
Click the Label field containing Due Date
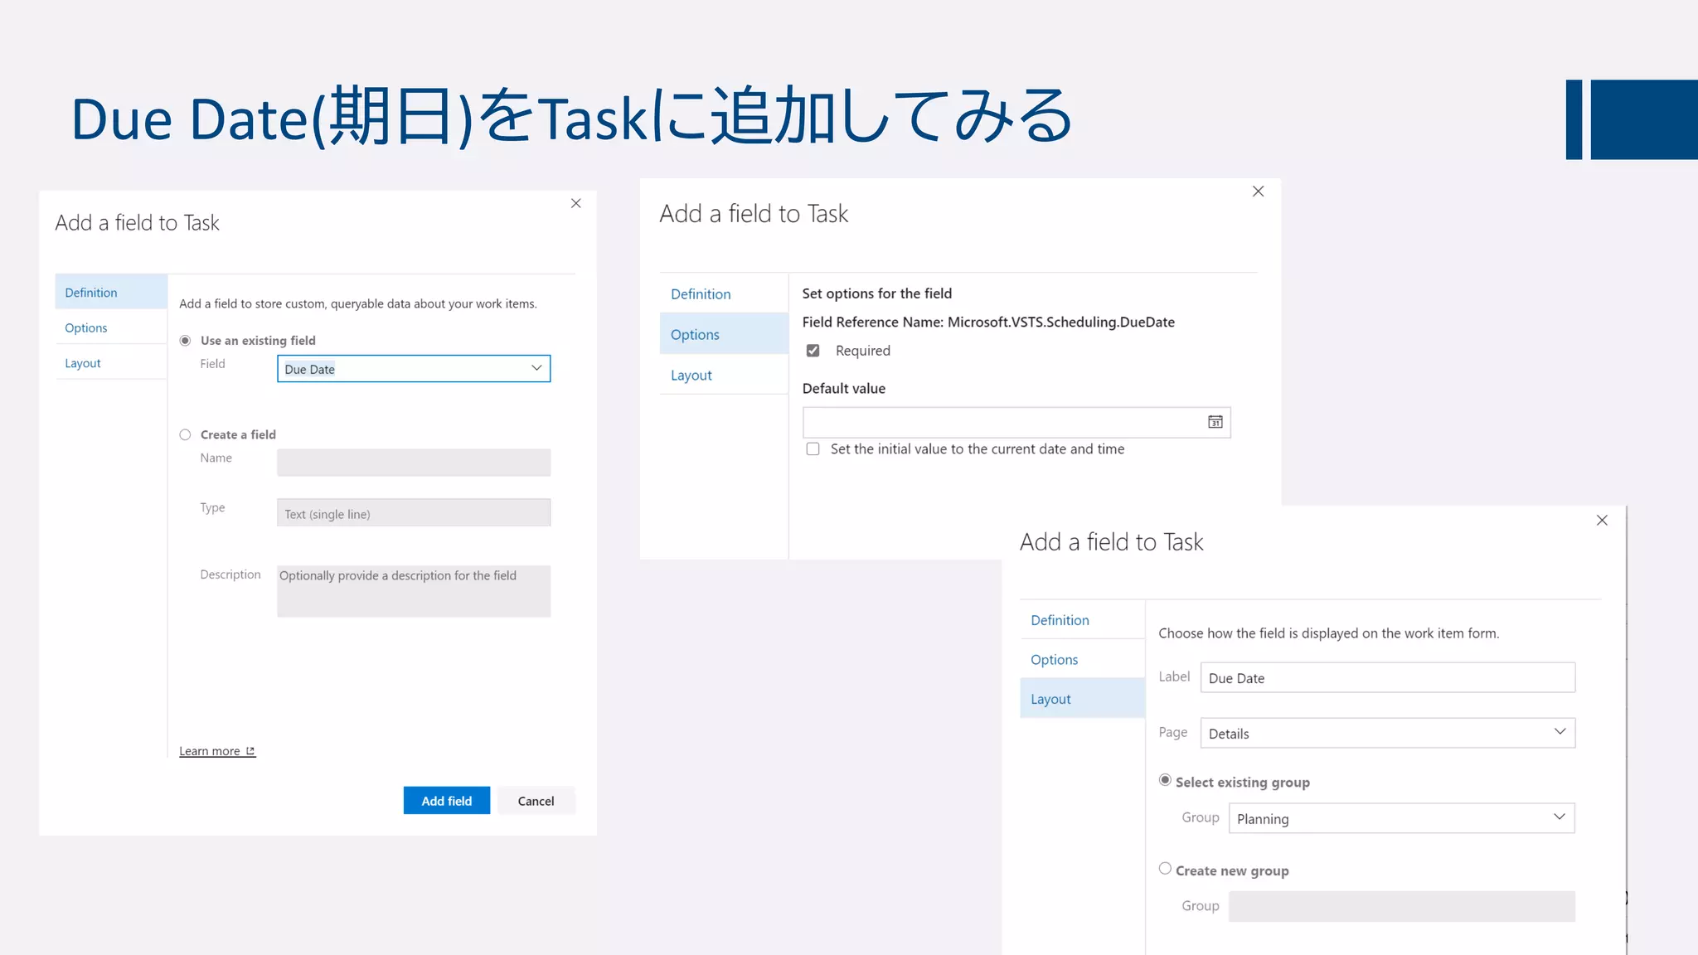1387,677
